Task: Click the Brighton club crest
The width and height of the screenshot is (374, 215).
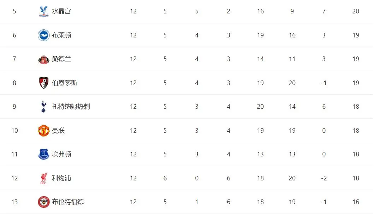Action: [x=44, y=35]
